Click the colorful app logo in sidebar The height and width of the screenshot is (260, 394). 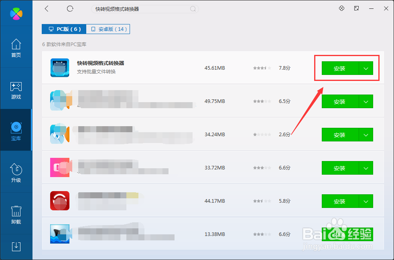tap(16, 13)
